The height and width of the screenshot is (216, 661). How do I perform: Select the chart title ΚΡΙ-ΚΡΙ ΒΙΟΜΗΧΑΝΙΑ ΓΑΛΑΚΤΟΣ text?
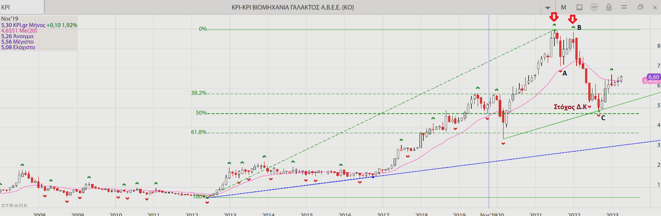click(x=293, y=7)
